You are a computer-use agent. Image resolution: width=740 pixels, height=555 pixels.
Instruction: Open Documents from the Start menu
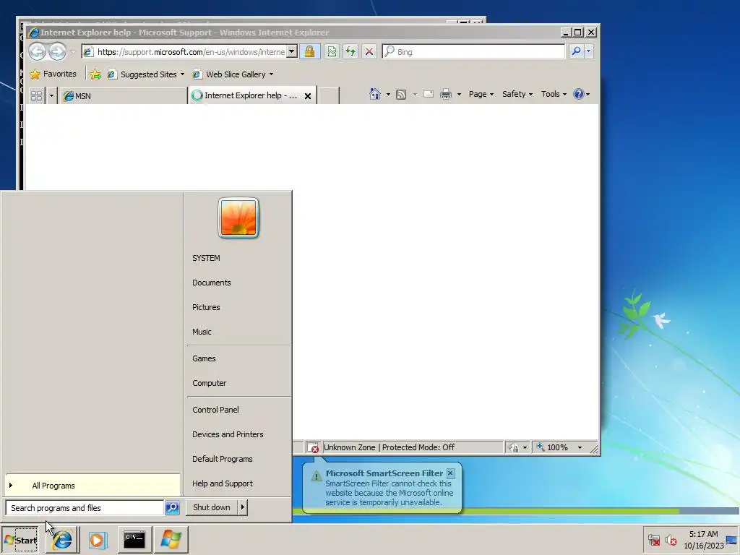(x=238, y=283)
